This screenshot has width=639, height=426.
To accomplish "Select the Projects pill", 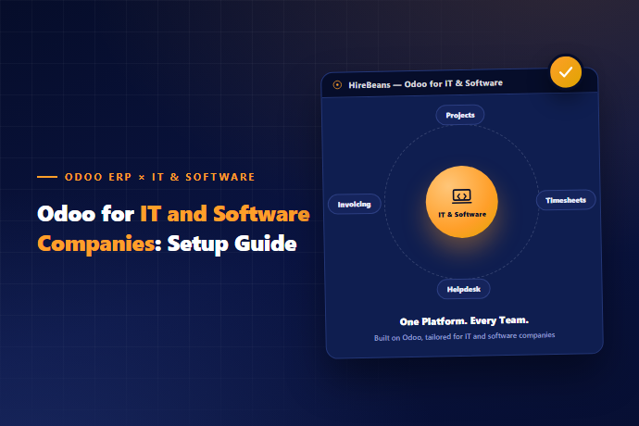I will tap(460, 115).
